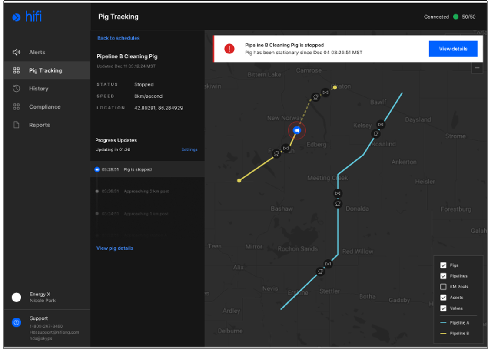The image size is (488, 351).
Task: Select the stopped pig marker on the map
Action: 297,130
